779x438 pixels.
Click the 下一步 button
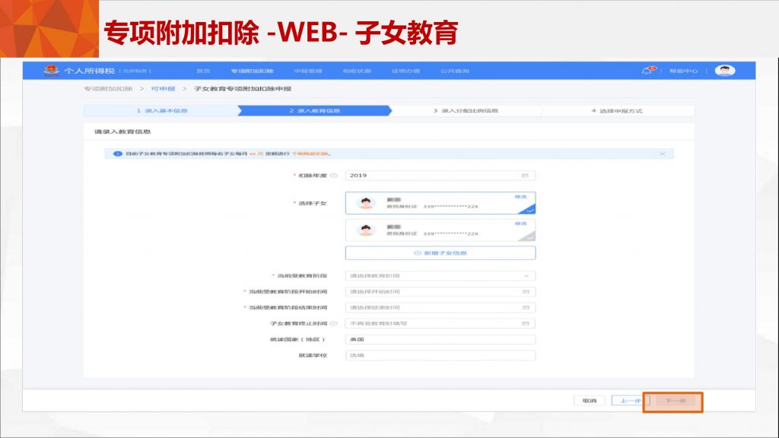pos(672,401)
